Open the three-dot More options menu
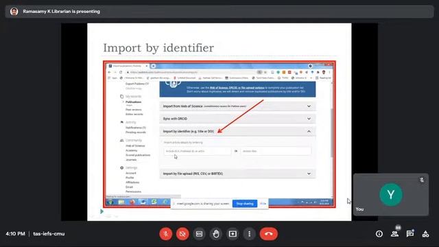The image size is (439, 247). coord(249,233)
